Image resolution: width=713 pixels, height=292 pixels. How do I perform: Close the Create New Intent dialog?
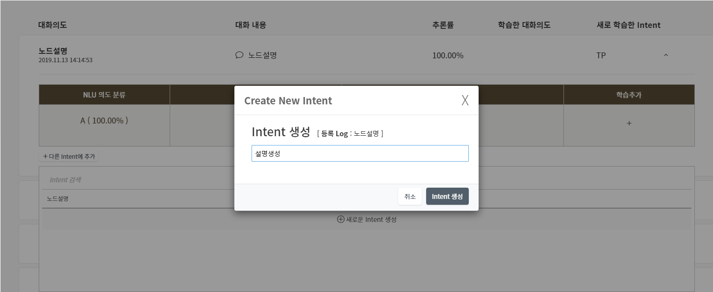[465, 100]
